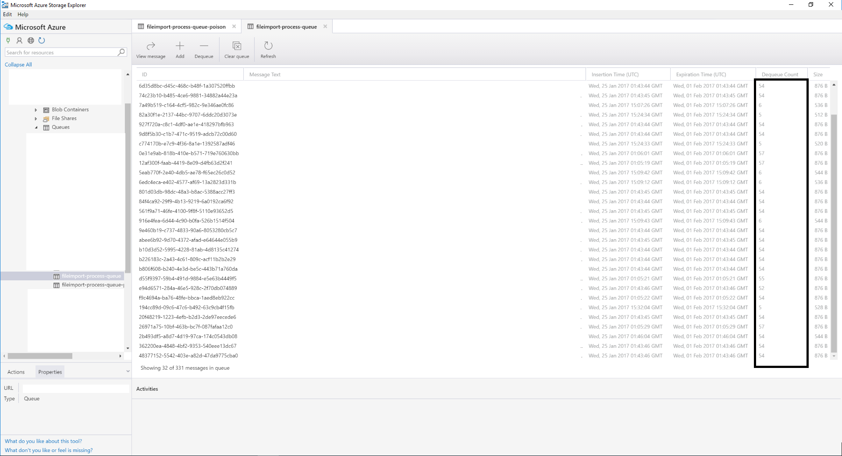
Task: Toggle the Actions/Properties panel chevron
Action: coord(128,371)
